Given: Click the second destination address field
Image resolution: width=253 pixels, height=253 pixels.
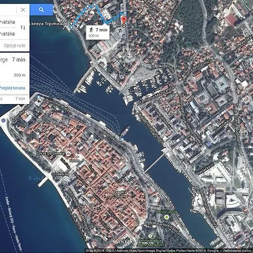Looking at the screenshot, I should tap(8, 34).
